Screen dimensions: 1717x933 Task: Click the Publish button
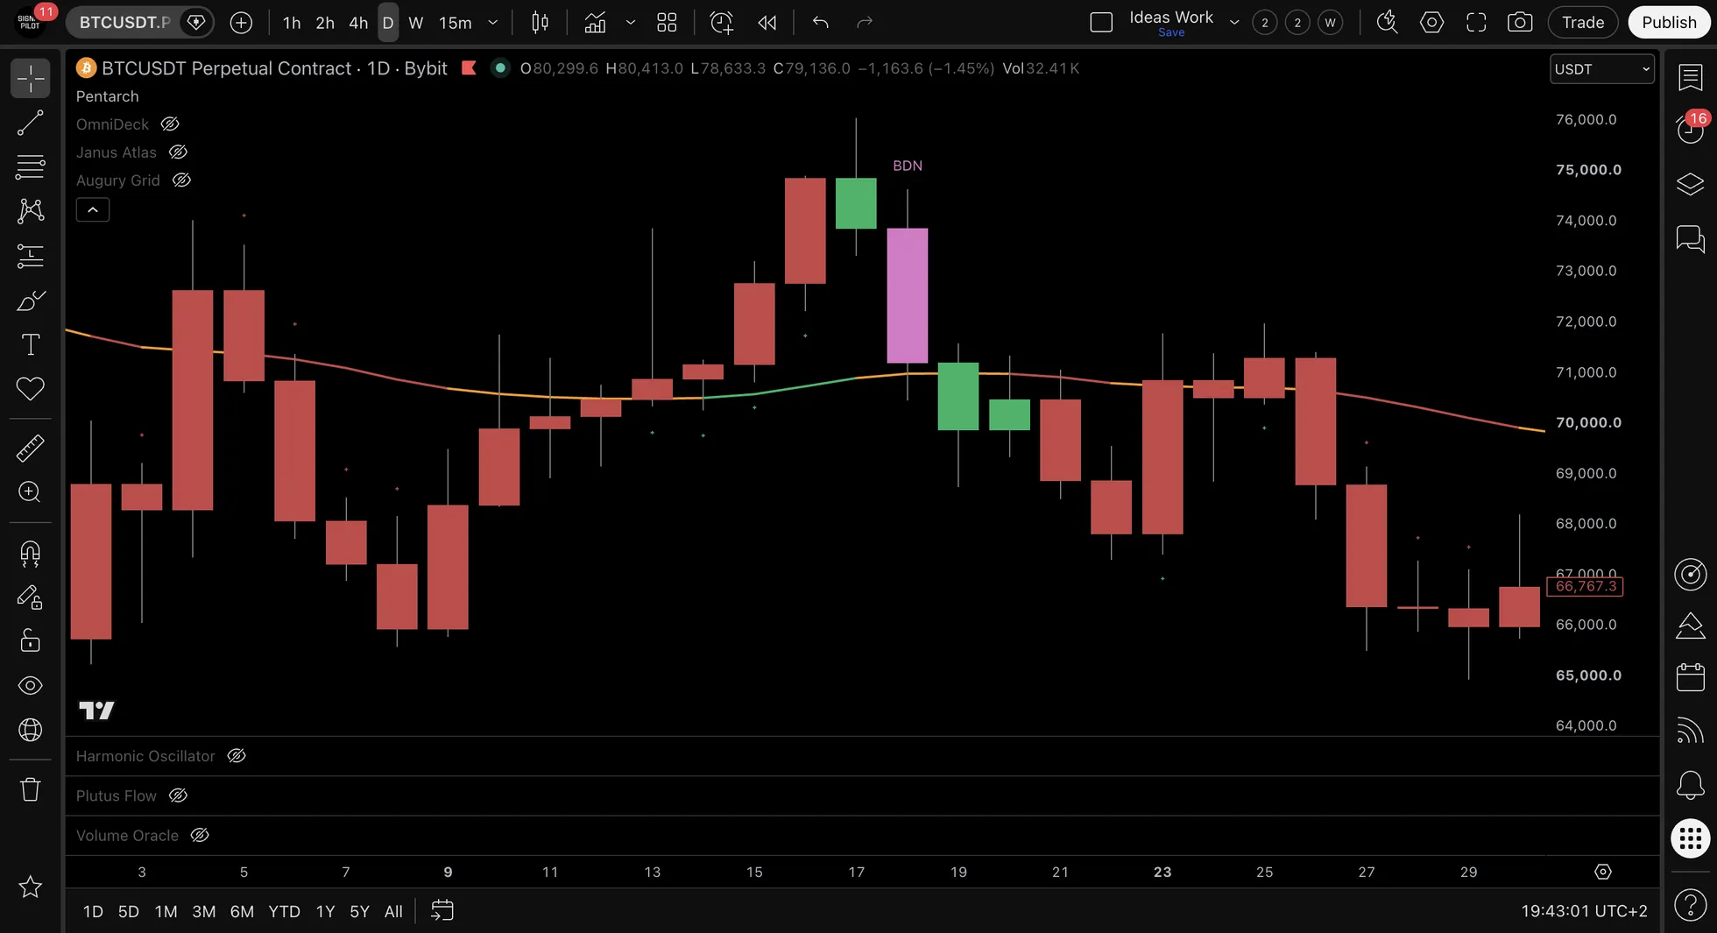click(1669, 23)
